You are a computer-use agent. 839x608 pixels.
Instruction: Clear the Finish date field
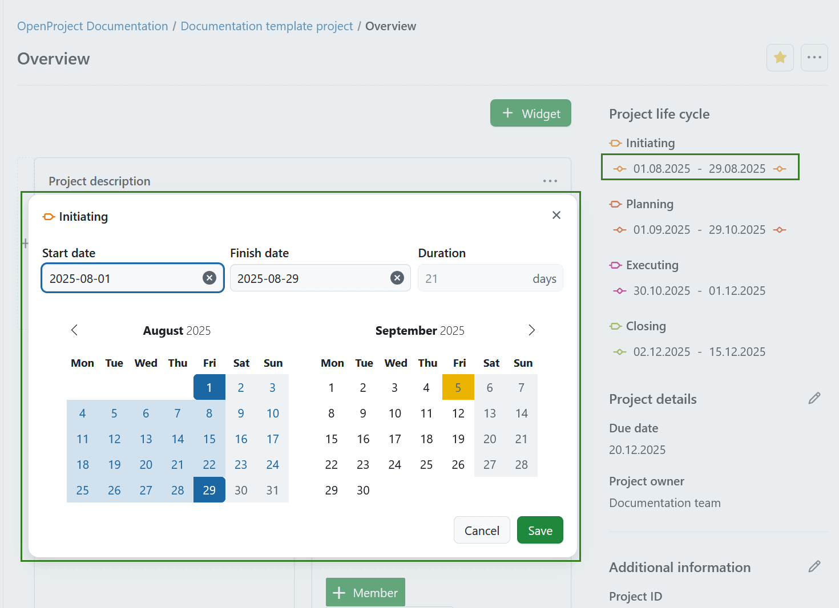pyautogui.click(x=397, y=278)
